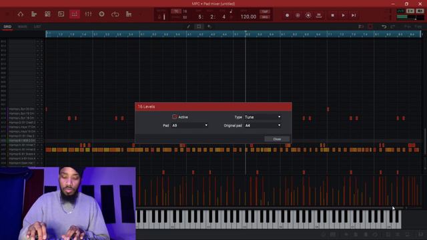Viewport: 427px width, 240px height.
Task: Open the Pad dropdown showing A9
Action: tap(189, 125)
